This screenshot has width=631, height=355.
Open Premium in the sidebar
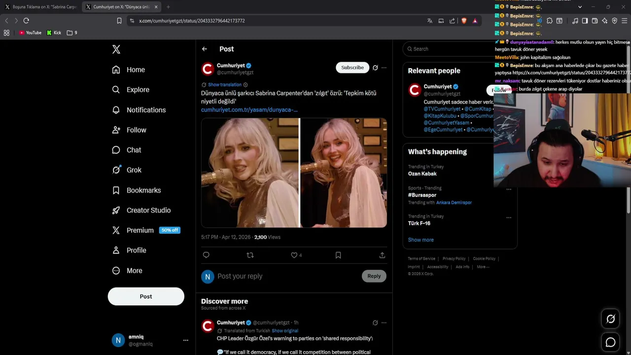[x=146, y=230]
